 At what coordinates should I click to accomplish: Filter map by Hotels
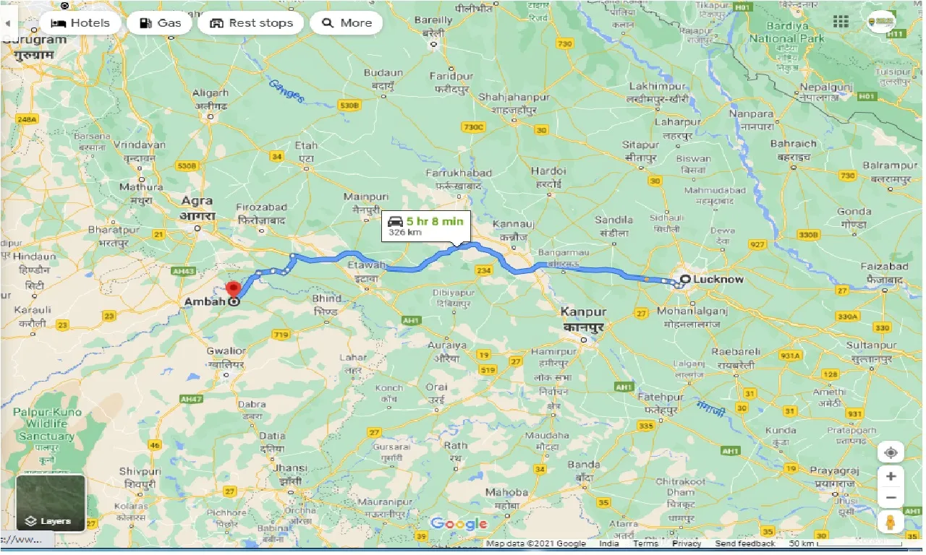pos(80,23)
